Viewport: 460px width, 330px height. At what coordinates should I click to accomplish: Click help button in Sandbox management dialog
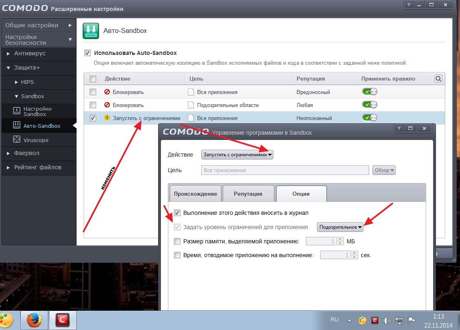pos(399,128)
